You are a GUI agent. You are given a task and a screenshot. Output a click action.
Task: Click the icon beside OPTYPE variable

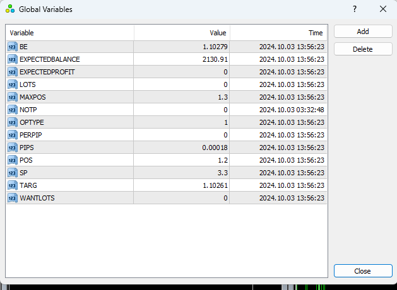(13, 123)
